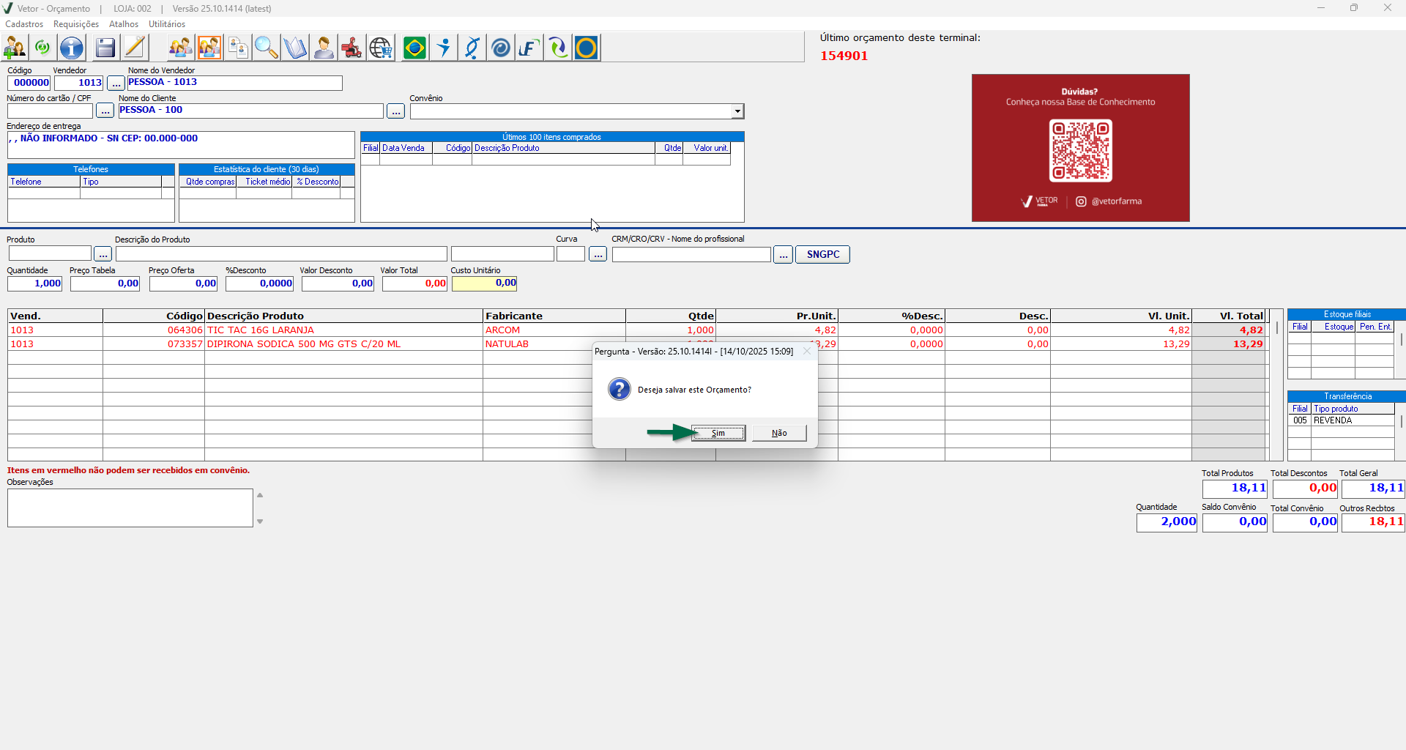Click the red delivery motorcycle icon
The height and width of the screenshot is (750, 1406).
351,48
